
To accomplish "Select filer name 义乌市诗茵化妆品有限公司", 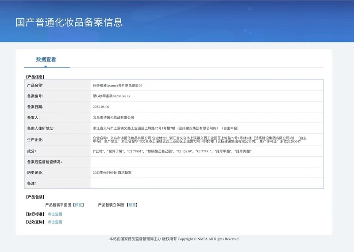I will pyautogui.click(x=114, y=117).
